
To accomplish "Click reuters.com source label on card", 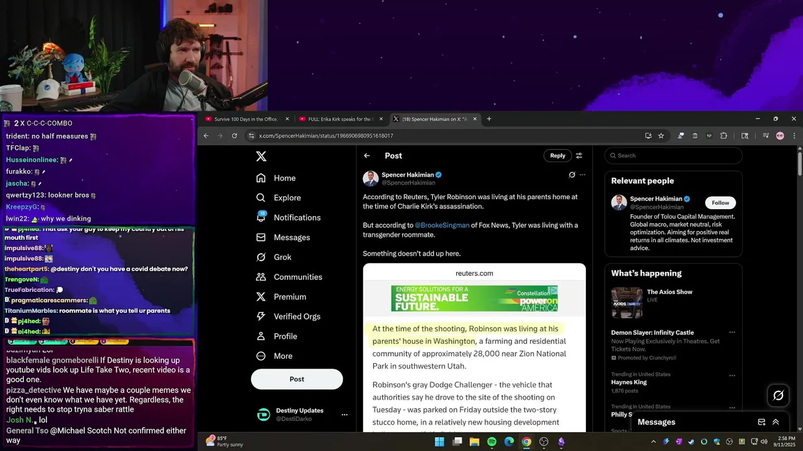I will point(474,273).
